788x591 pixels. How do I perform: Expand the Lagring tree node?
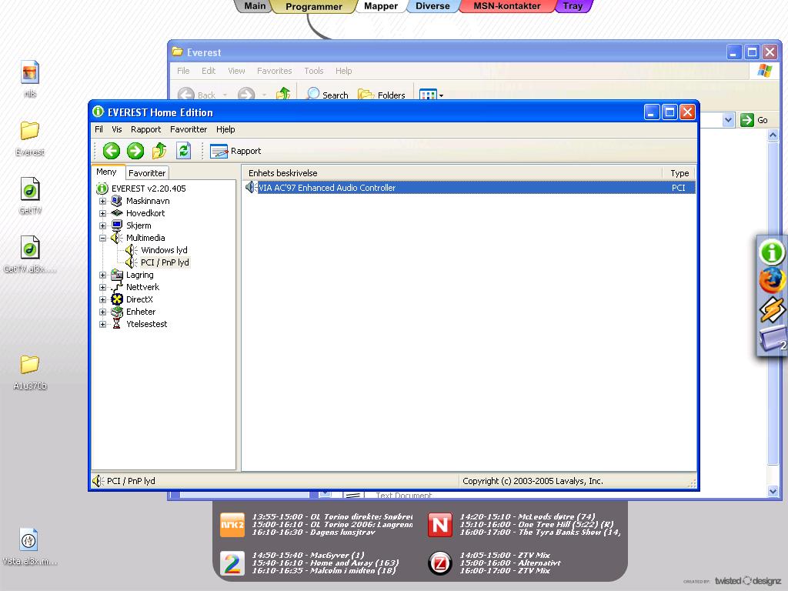point(102,275)
